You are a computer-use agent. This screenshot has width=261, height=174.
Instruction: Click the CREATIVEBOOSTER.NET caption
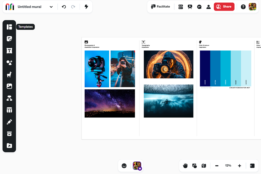coord(240,88)
